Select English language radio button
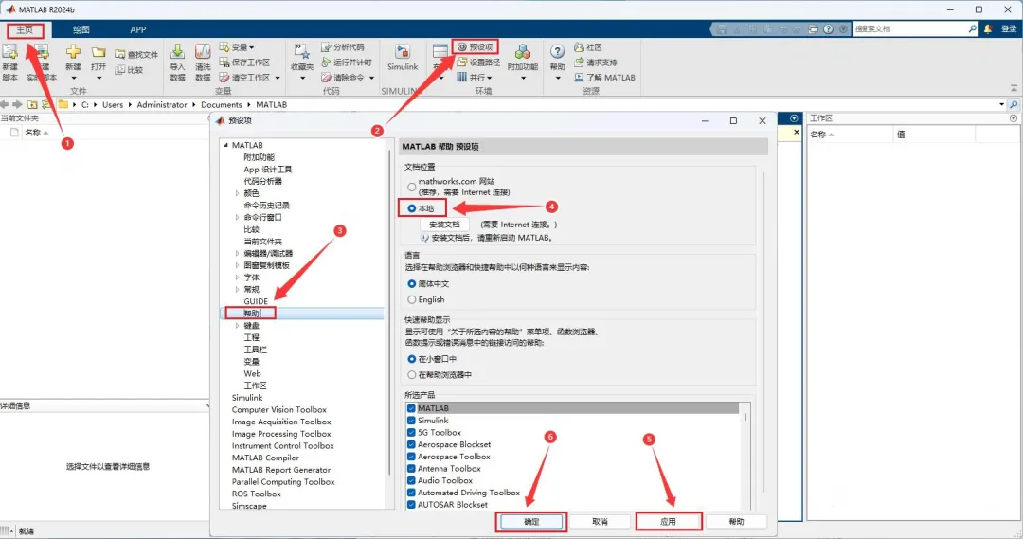This screenshot has width=1023, height=539. tap(412, 299)
